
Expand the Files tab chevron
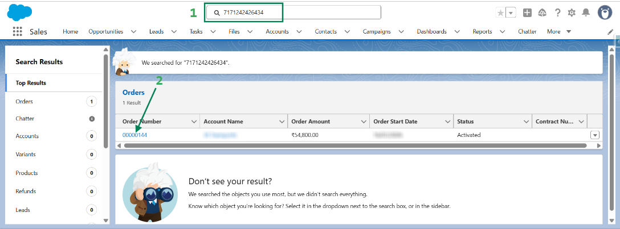pyautogui.click(x=250, y=31)
